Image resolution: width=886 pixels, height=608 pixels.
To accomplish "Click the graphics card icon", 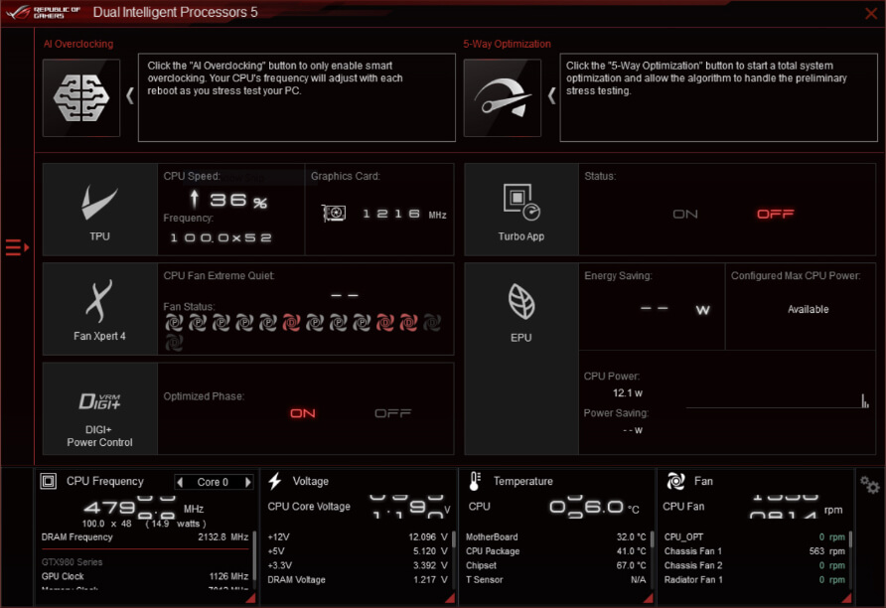I will 334,213.
